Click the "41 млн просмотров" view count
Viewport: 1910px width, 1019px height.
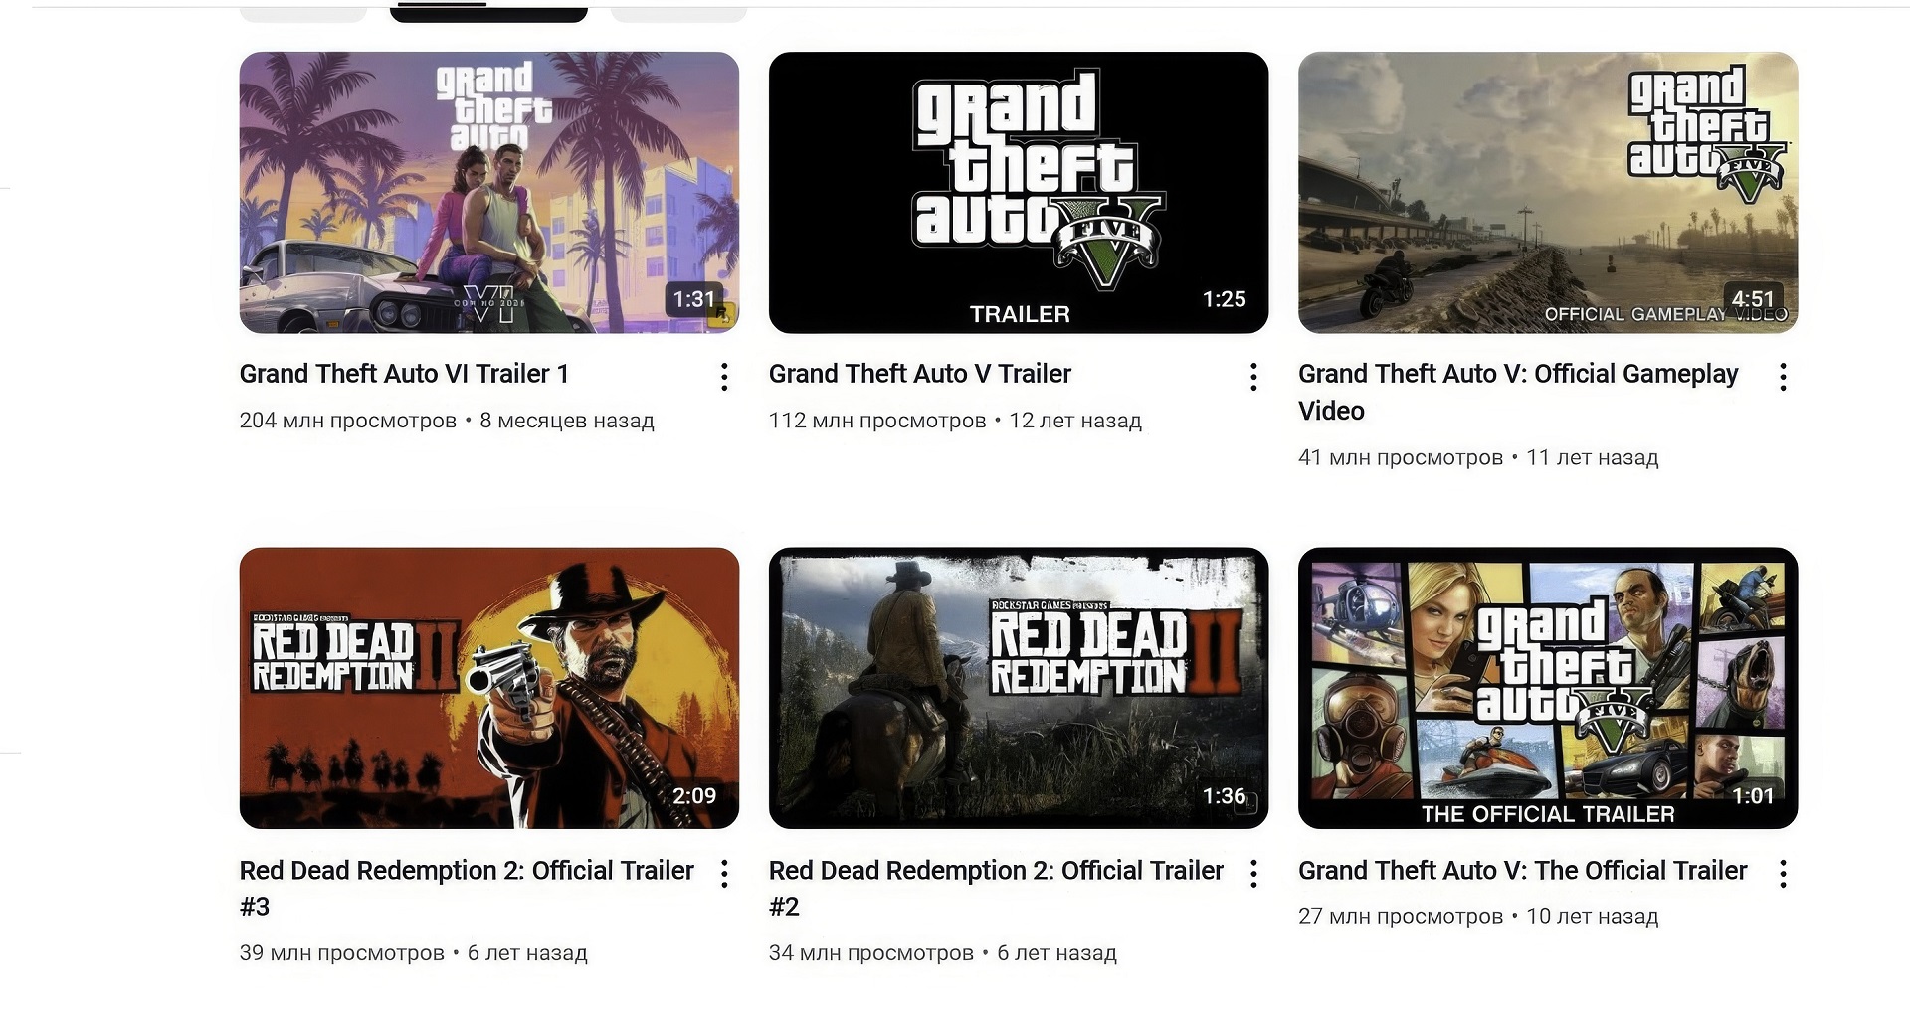tap(1401, 458)
